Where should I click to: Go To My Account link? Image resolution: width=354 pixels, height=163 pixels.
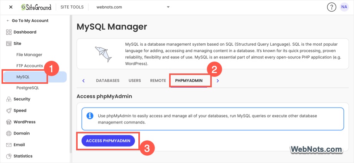30,20
